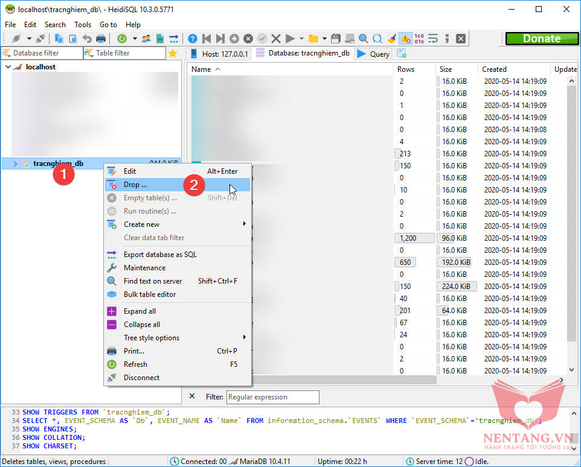This screenshot has width=581, height=467.
Task: Click the Undo arrow in toolbar
Action: [x=87, y=39]
